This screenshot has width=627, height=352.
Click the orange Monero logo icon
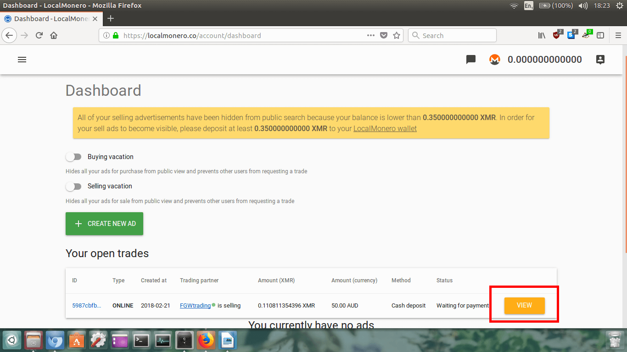click(494, 60)
